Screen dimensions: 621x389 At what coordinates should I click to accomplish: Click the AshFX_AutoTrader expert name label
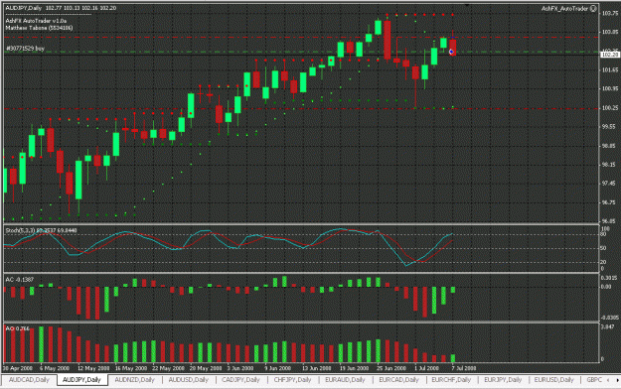pos(564,8)
